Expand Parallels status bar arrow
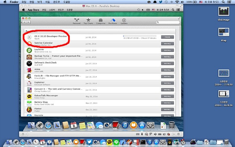This screenshot has width=235, height=147. point(174,134)
